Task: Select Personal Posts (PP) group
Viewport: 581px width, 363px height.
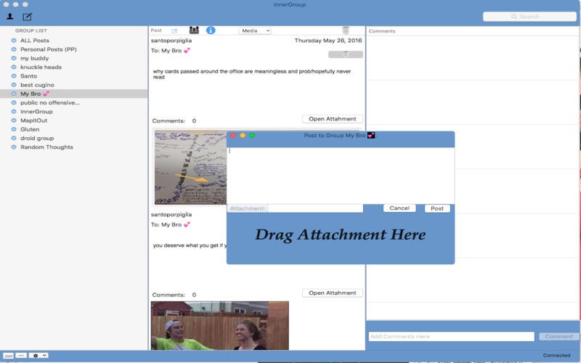Action: coord(49,49)
